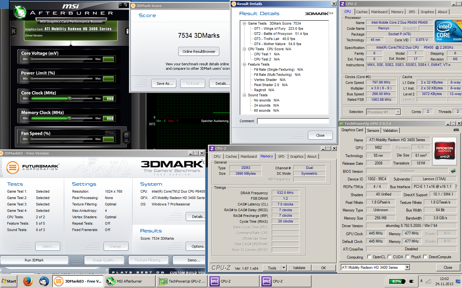The height and width of the screenshot is (288, 462).
Task: Switch to first CPU-Z taskbar button
Action: (234, 281)
